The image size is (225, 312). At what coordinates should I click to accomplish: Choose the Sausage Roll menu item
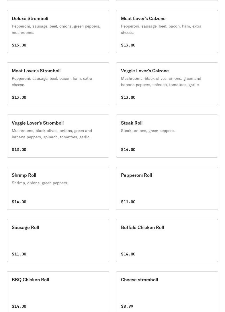(x=25, y=227)
